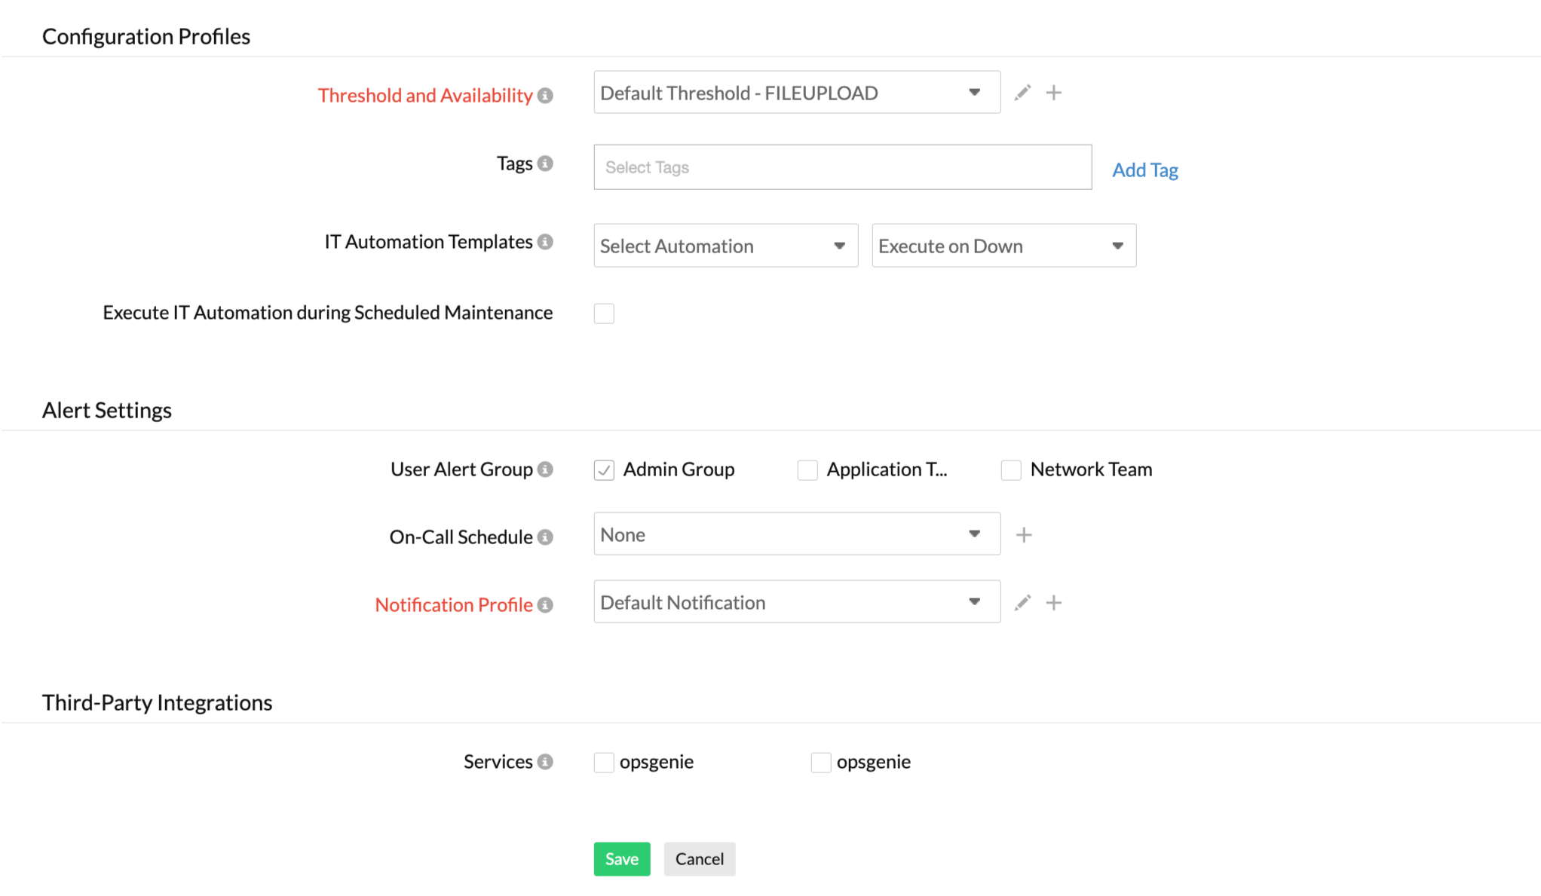Enable the Network Team alert group
This screenshot has width=1541, height=896.
click(x=1010, y=469)
